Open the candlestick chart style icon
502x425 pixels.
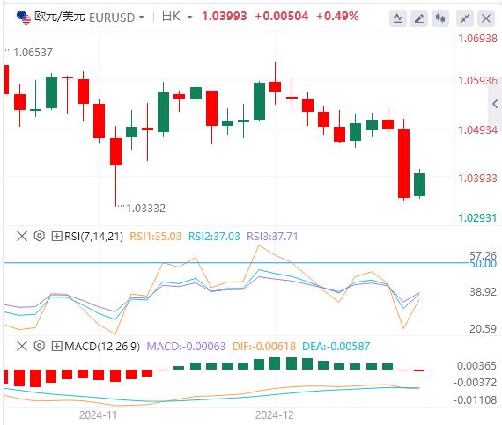pyautogui.click(x=440, y=18)
